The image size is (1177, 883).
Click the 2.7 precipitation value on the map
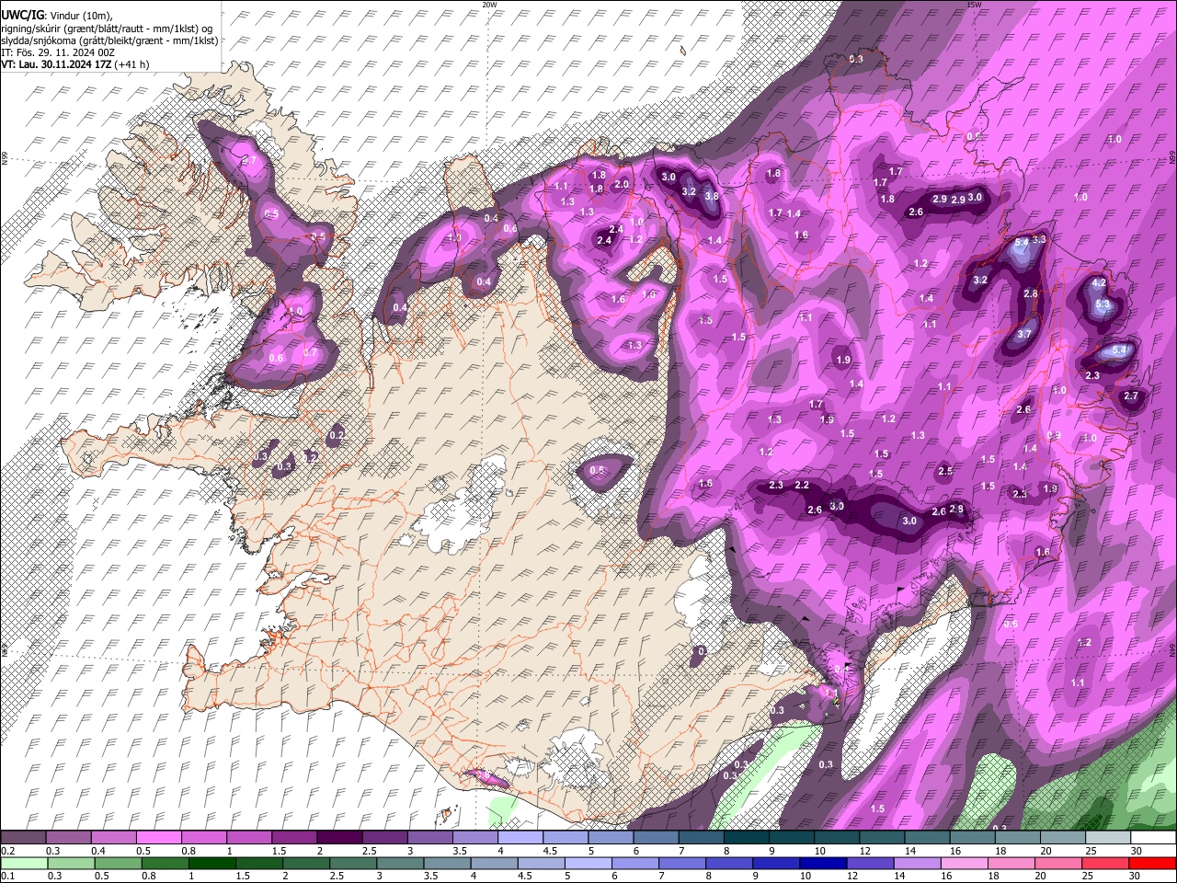coord(1131,396)
